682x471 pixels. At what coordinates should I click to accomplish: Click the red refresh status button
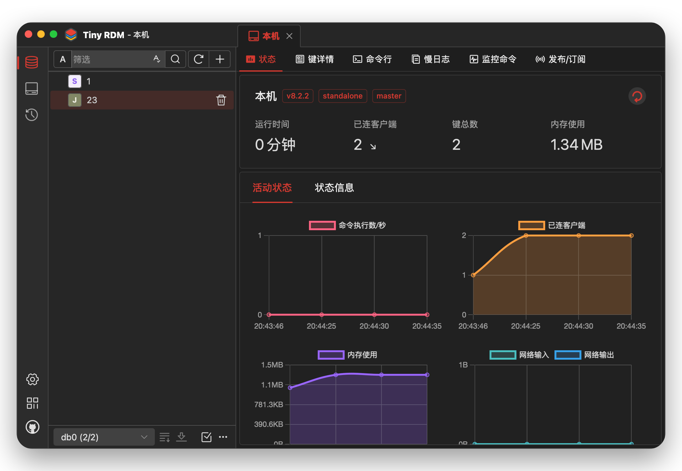pyautogui.click(x=637, y=96)
